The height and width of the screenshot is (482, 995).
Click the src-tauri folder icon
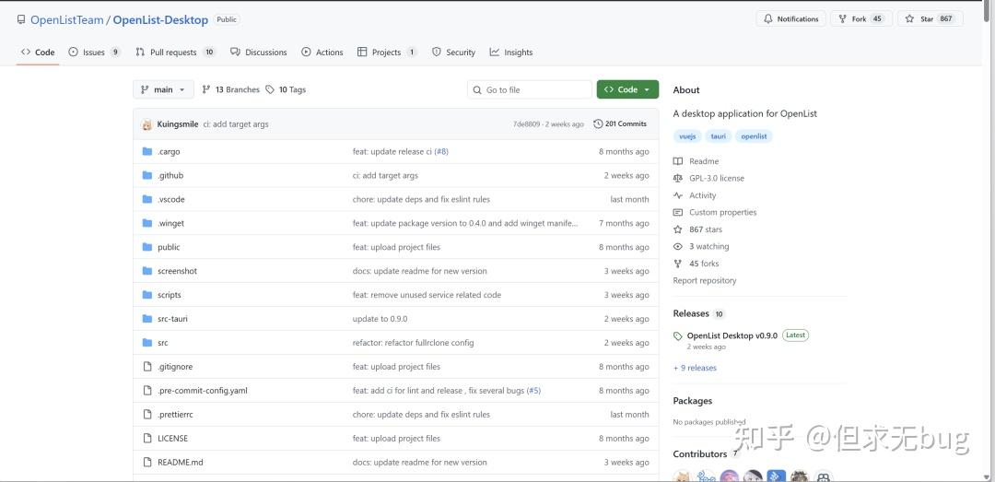(147, 319)
